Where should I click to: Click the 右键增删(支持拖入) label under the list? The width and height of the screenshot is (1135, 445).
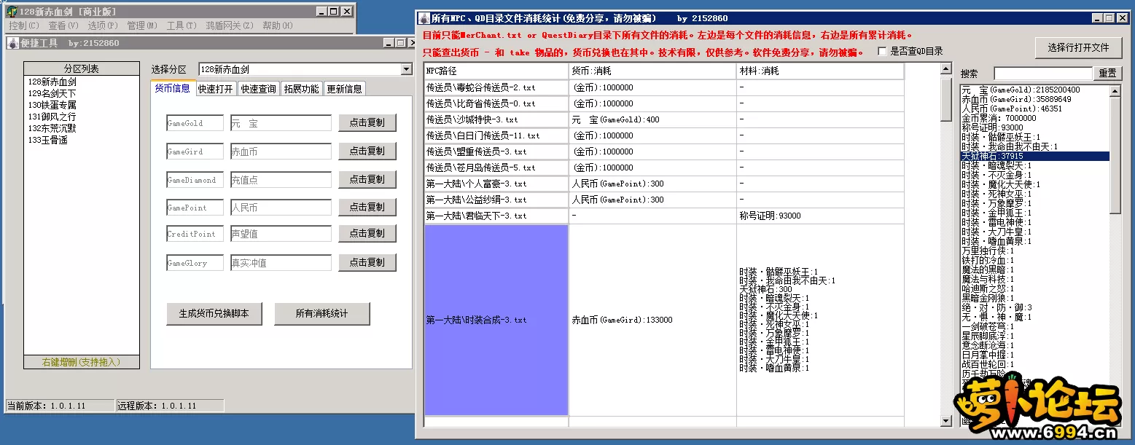click(x=81, y=362)
